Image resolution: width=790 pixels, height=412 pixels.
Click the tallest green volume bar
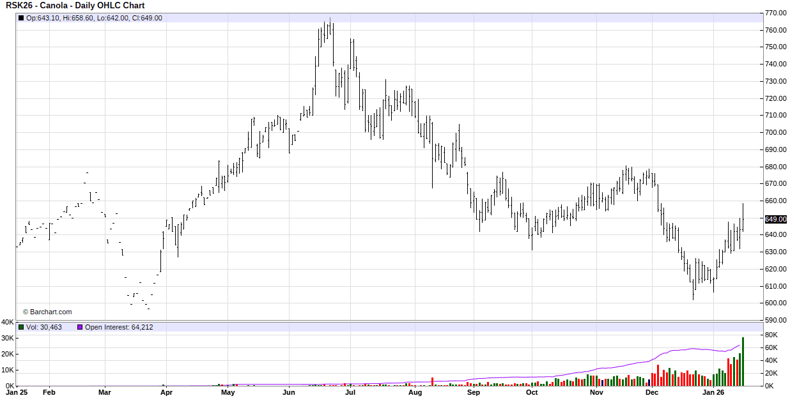pyautogui.click(x=743, y=362)
